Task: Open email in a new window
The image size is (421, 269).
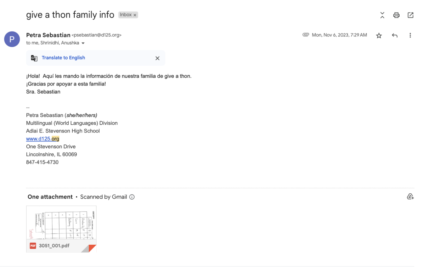Action: click(x=410, y=15)
